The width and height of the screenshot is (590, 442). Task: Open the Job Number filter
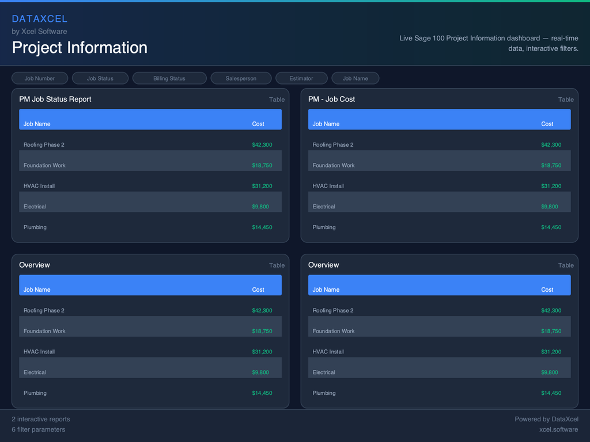[x=40, y=78]
